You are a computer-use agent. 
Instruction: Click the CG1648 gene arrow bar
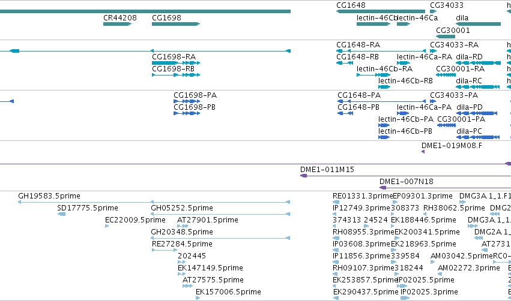point(381,11)
